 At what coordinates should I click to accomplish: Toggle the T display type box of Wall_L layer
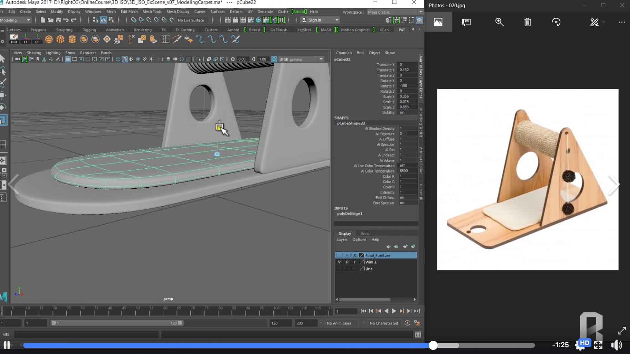354,262
